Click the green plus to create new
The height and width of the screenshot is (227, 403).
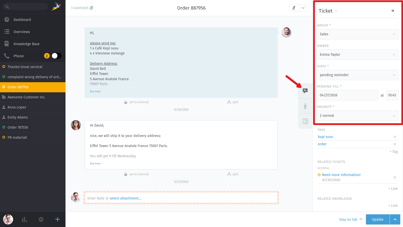pyautogui.click(x=57, y=219)
